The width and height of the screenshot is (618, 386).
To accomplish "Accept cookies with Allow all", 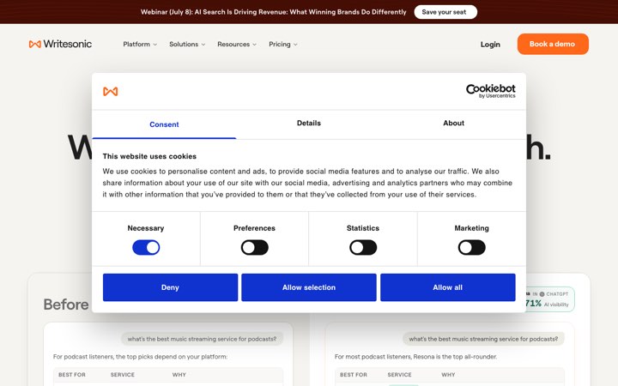I will [448, 287].
